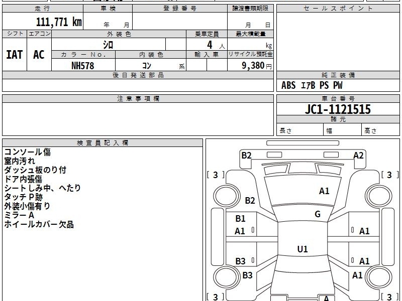Select the recycle deposit 9,380円
This screenshot has width=402, height=301.
pos(257,66)
